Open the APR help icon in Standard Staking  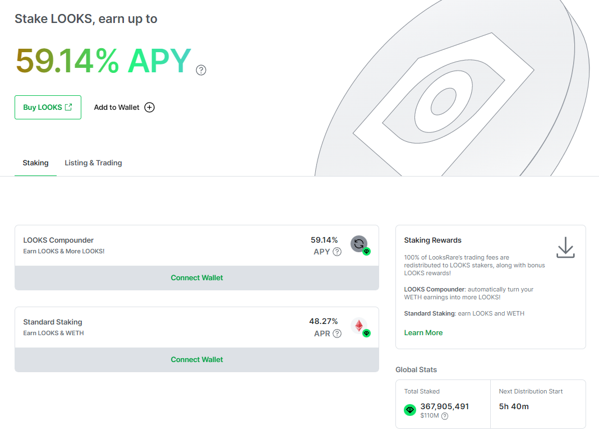tap(337, 334)
